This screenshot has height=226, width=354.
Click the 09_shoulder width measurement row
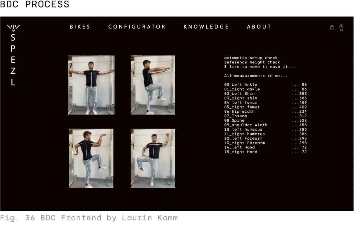click(x=265, y=125)
